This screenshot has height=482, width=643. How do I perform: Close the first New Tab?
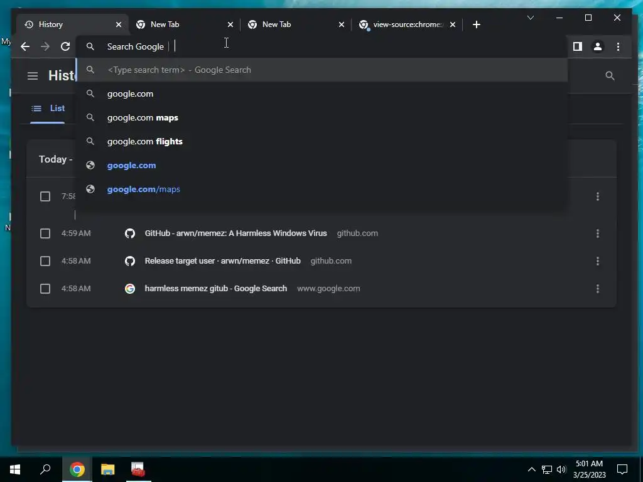click(230, 24)
